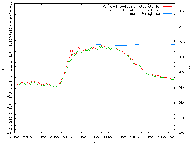Click legend label 'Venkovní teplota 5 cm nad zemí'
Screen dimensions: 193x144
(134, 10)
